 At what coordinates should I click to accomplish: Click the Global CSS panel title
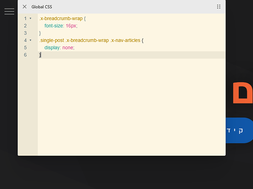click(x=42, y=7)
